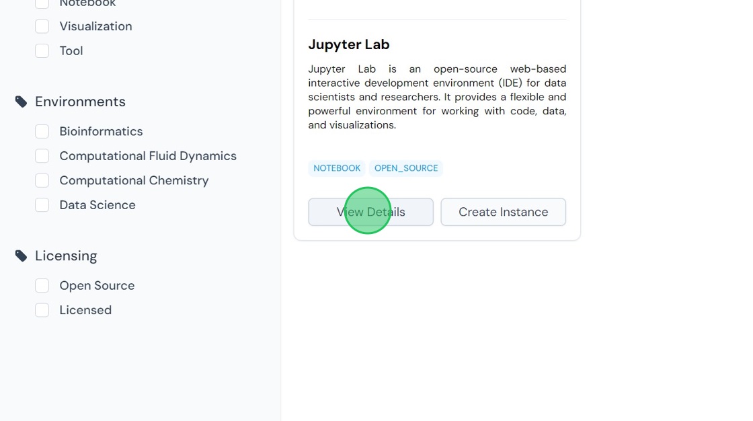This screenshot has height=421, width=753.
Task: Click the Tool filter label
Action: 71,51
